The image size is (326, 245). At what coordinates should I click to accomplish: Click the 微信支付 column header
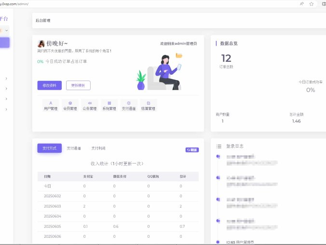[x=120, y=177]
